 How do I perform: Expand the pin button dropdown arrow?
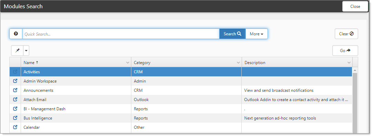click(26, 51)
